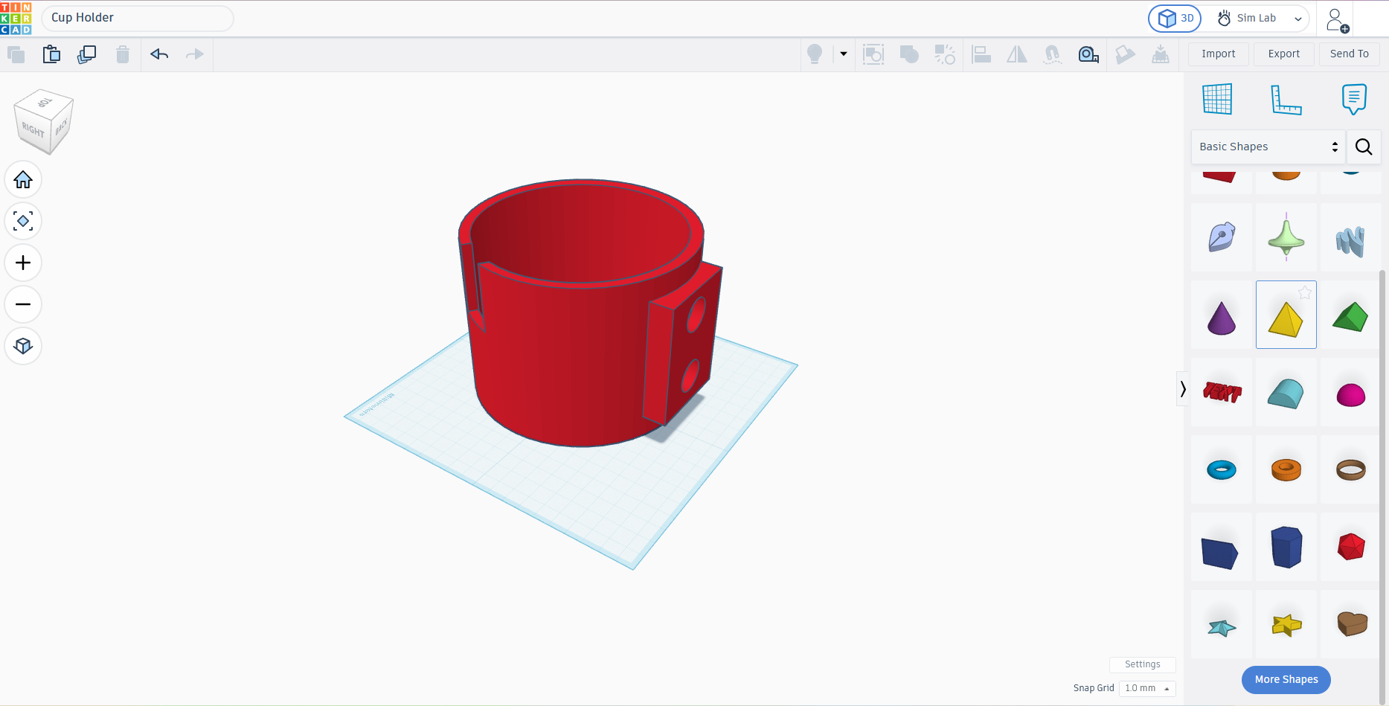Click the Paste clipboard icon
This screenshot has width=1389, height=706.
[x=51, y=54]
